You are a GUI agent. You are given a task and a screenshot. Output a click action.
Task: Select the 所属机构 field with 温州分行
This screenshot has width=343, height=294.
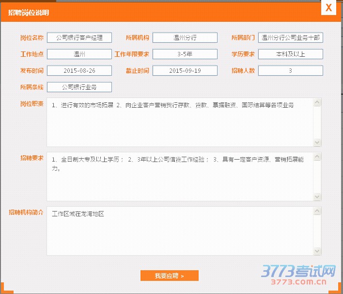coord(185,38)
